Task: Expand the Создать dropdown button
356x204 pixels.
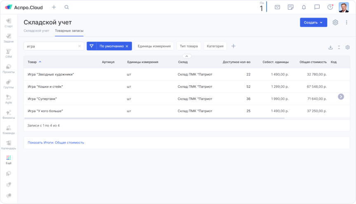Action: [x=314, y=23]
